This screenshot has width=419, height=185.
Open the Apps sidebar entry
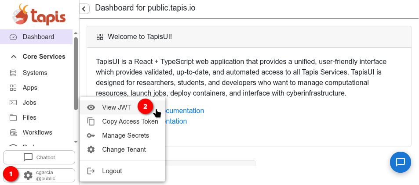coord(36,88)
